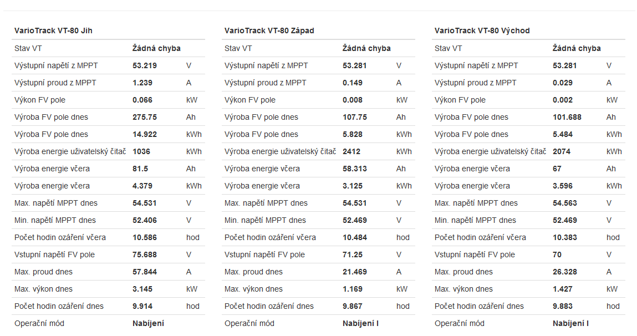Screen dimensions: 637x336
Task: Select the 275.75 Ah production value
Action: pos(145,117)
